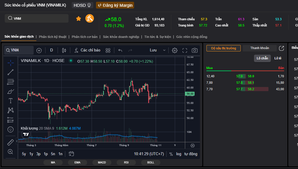Image resolution: width=298 pixels, height=169 pixels.
Task: Open price scale settings gear
Action: tap(193, 145)
